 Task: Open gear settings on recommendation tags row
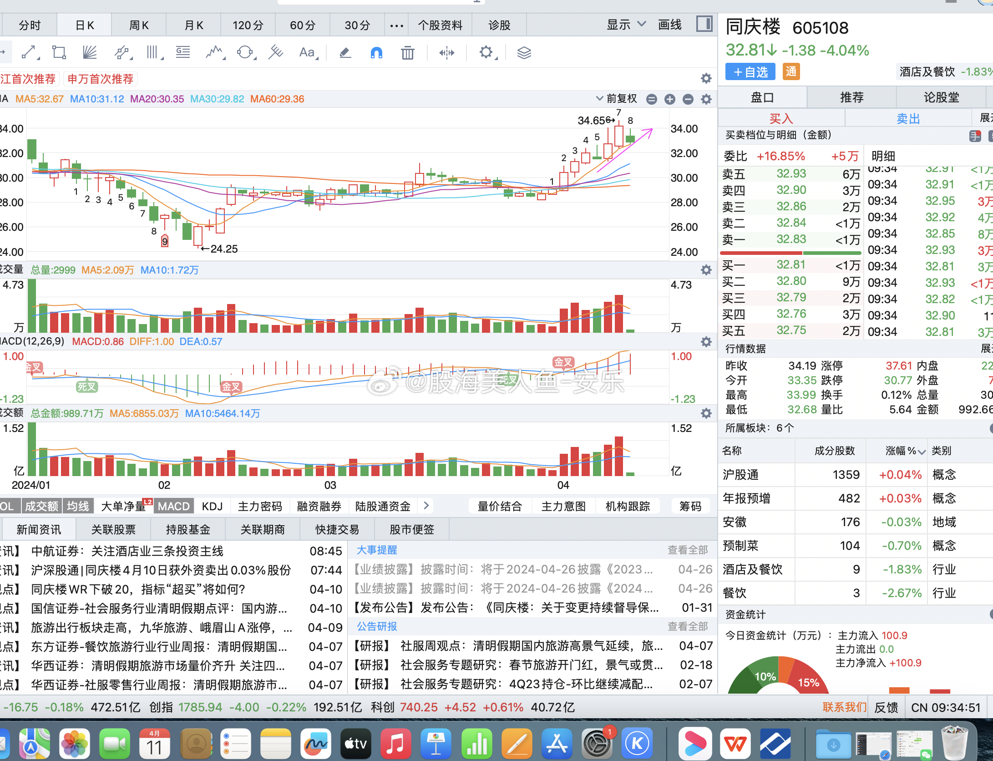[x=706, y=78]
